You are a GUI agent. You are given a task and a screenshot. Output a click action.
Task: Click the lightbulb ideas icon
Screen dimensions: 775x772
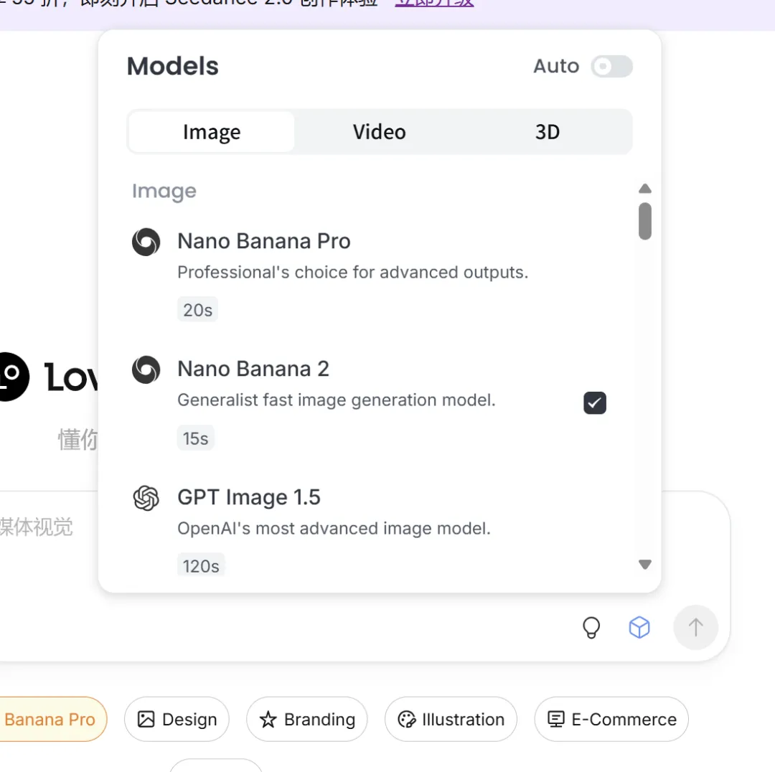pos(591,628)
